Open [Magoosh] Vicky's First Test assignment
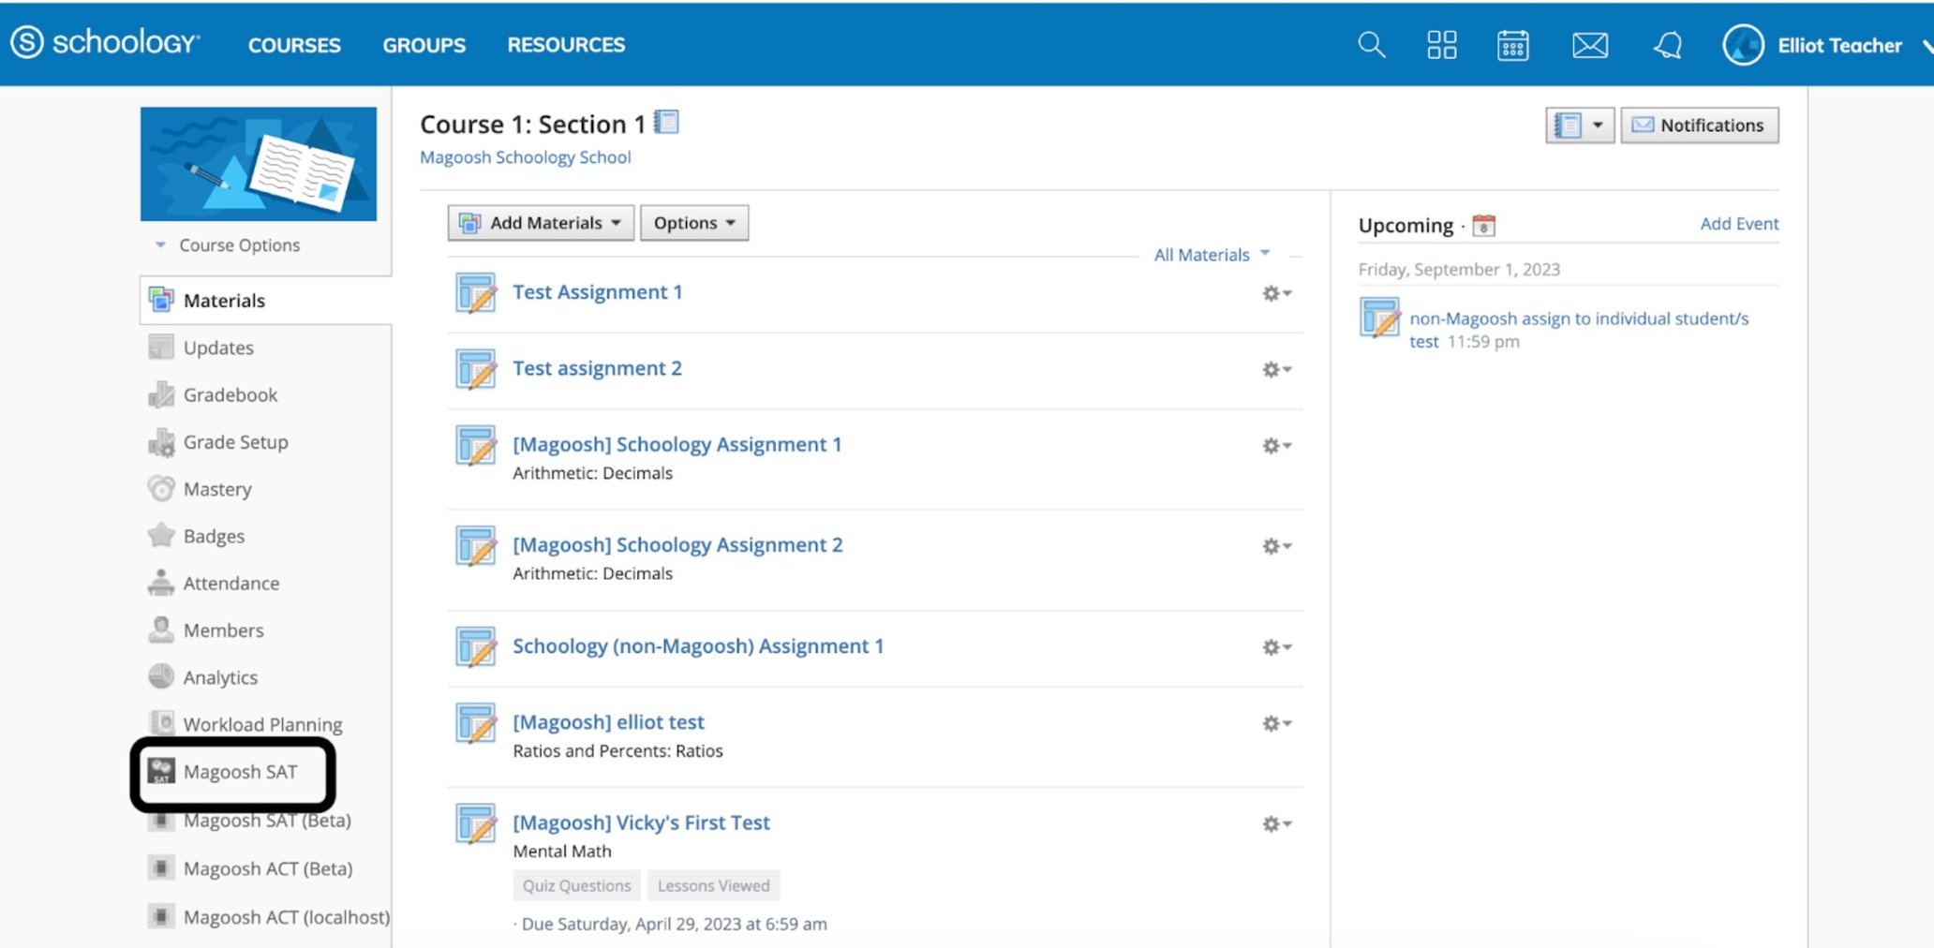Viewport: 1934px width, 948px height. (x=641, y=822)
